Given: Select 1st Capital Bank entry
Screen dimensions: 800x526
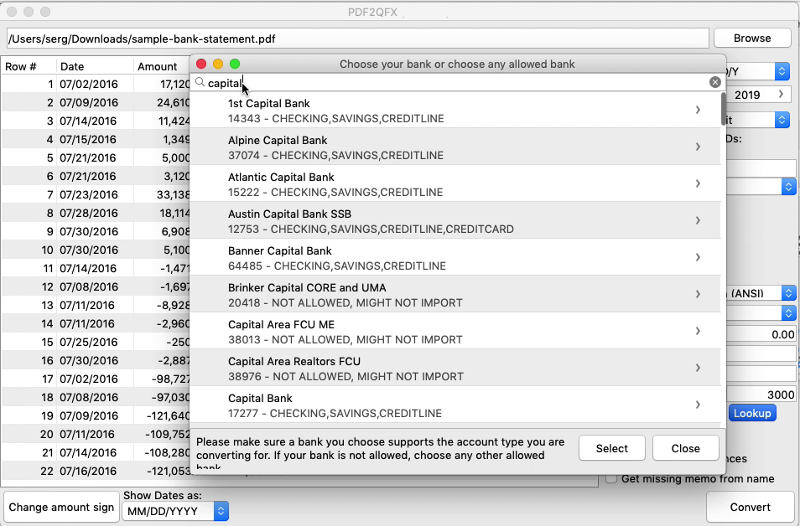Looking at the screenshot, I should pos(455,110).
